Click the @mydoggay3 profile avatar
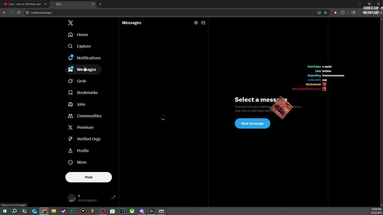Viewport: 383px width, 215px height. 72,198
